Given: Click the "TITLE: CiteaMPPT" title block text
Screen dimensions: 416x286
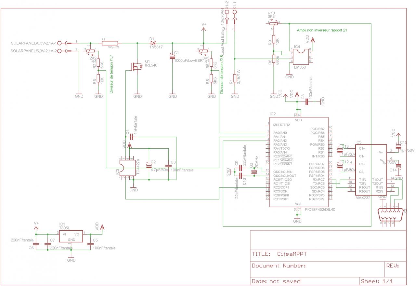Looking at the screenshot, I should [279, 254].
